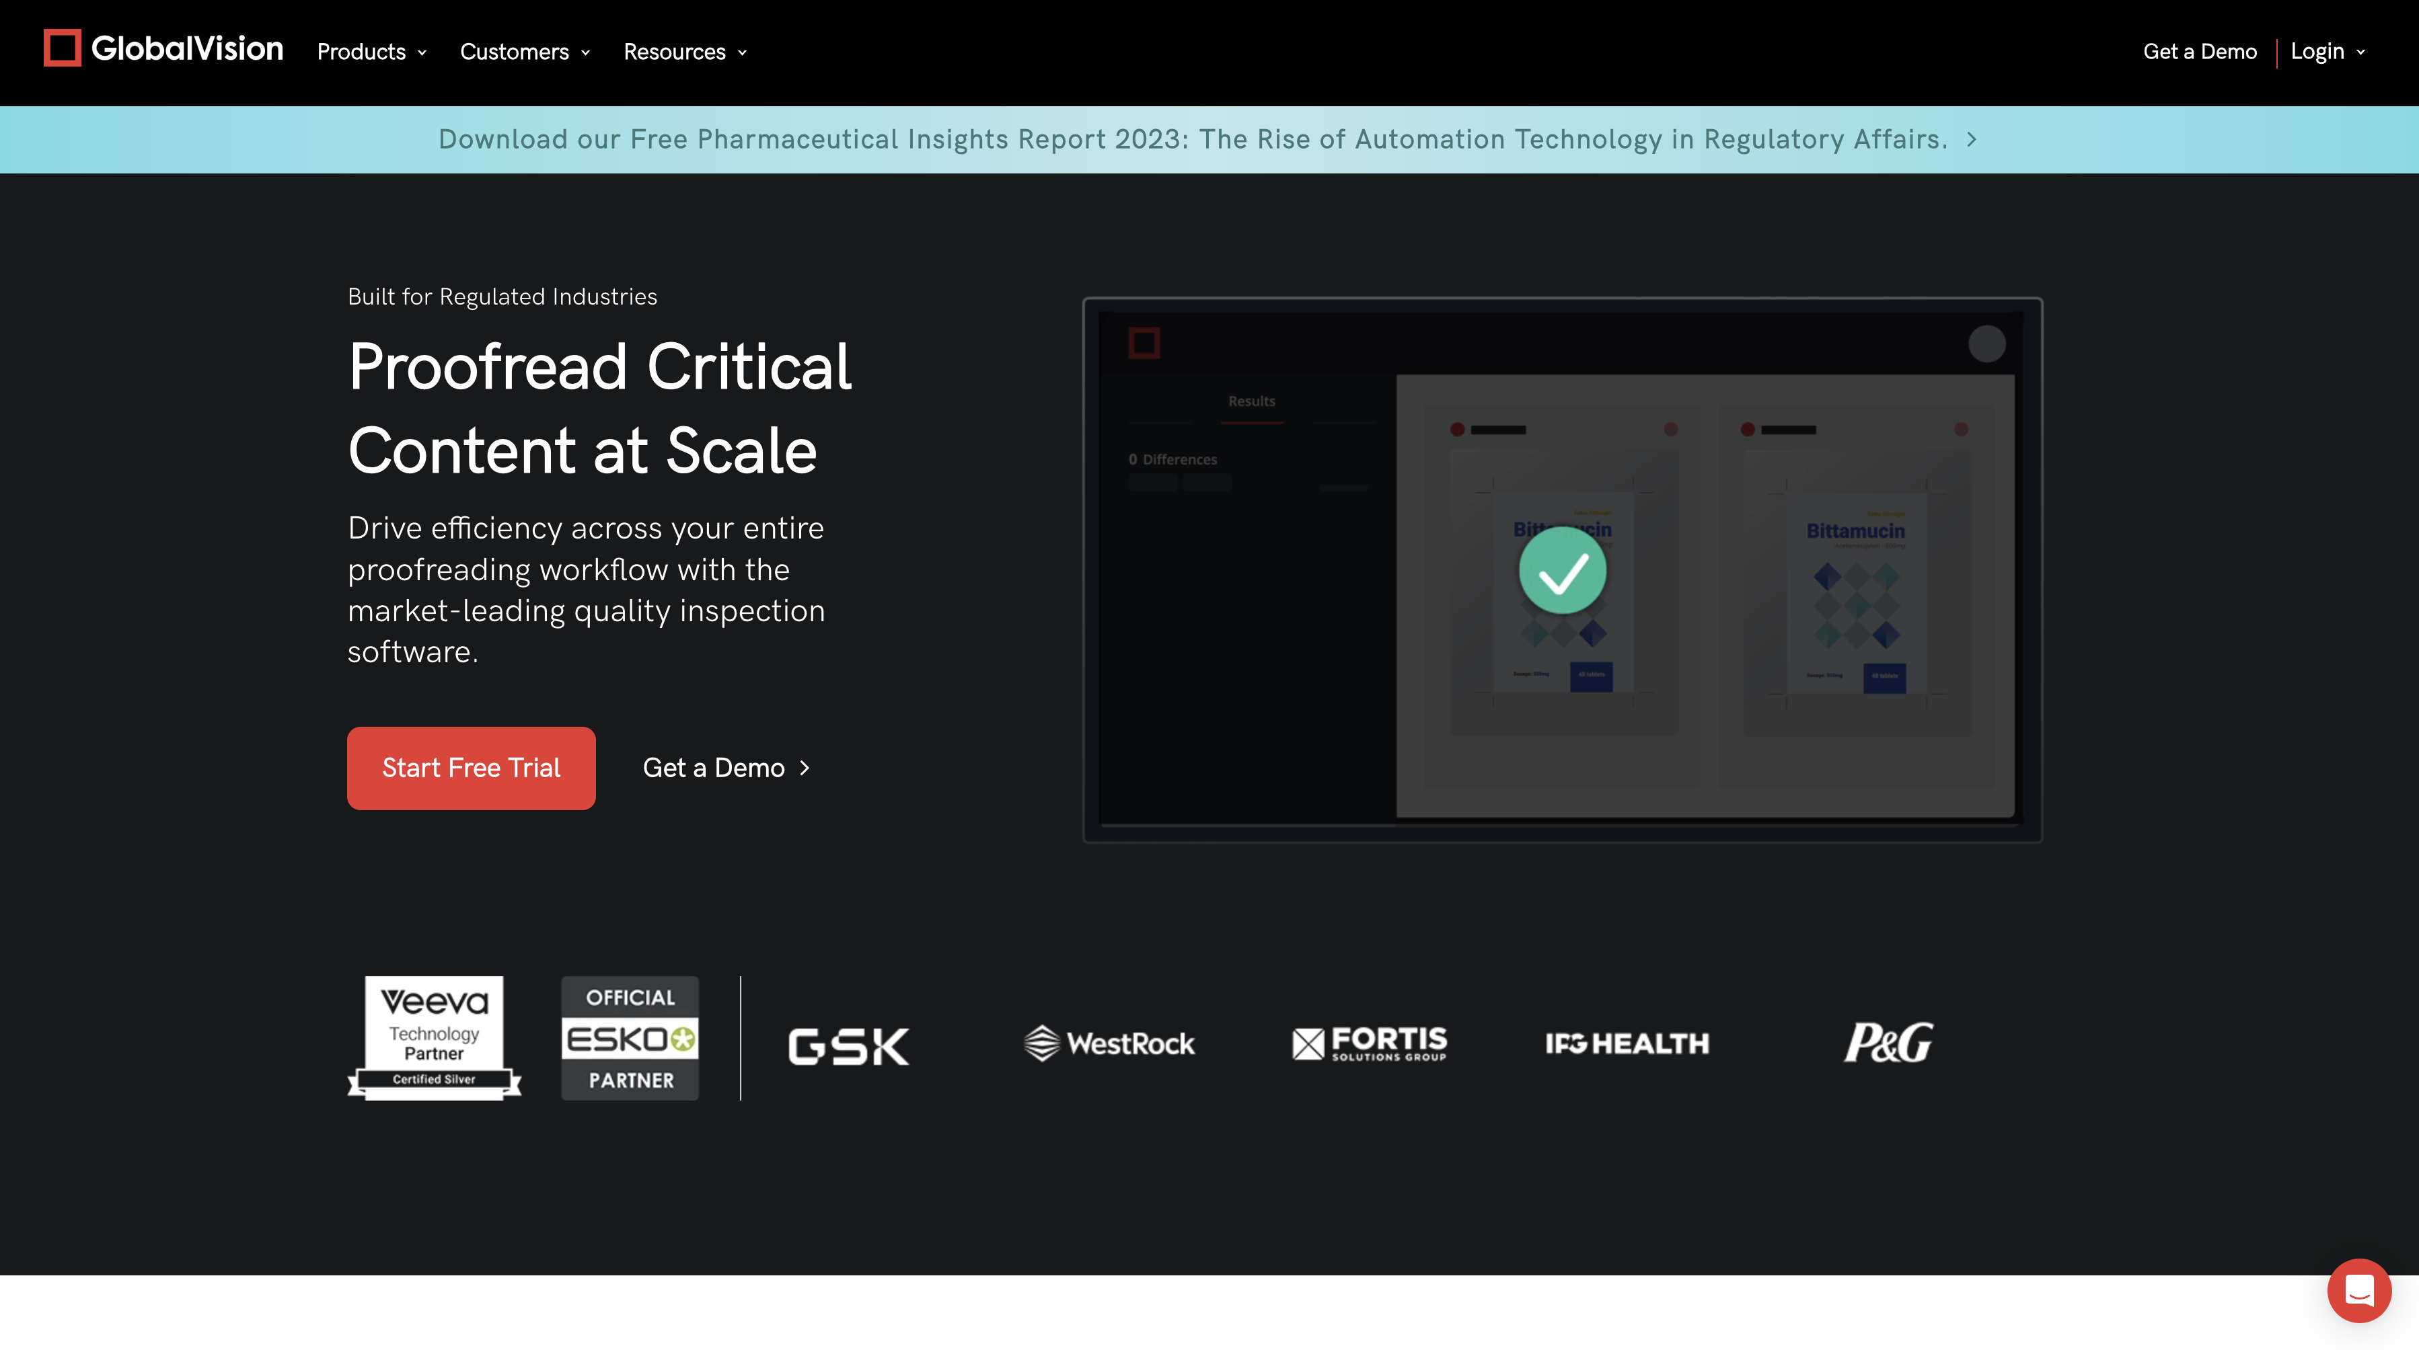Click the Official Esko Partner badge
The width and height of the screenshot is (2419, 1350).
[630, 1038]
